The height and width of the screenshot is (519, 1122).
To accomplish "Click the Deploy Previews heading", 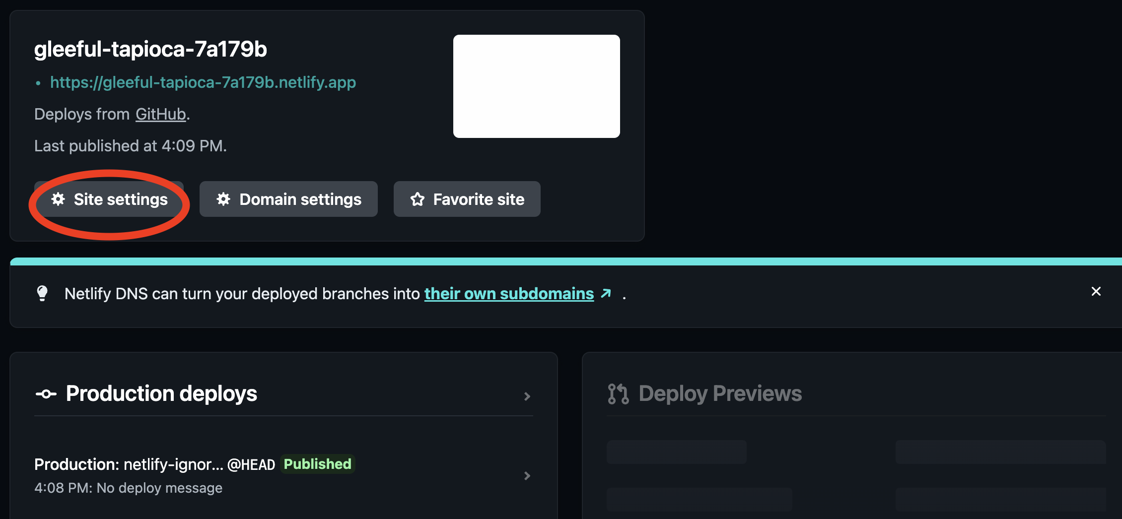I will (x=720, y=393).
